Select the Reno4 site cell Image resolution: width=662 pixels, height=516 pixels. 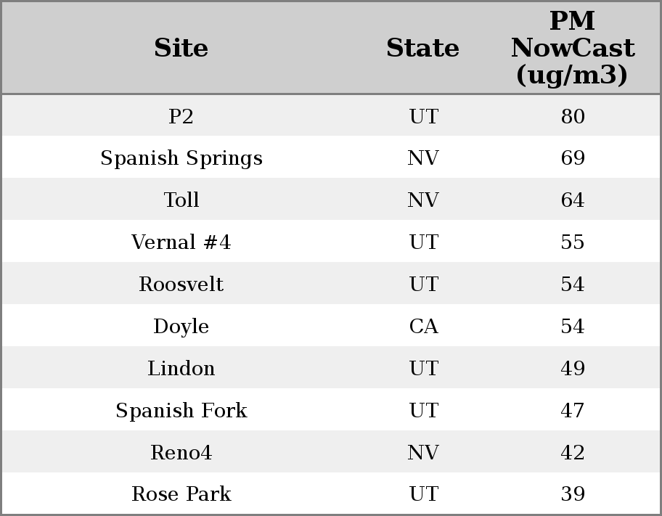coord(181,453)
